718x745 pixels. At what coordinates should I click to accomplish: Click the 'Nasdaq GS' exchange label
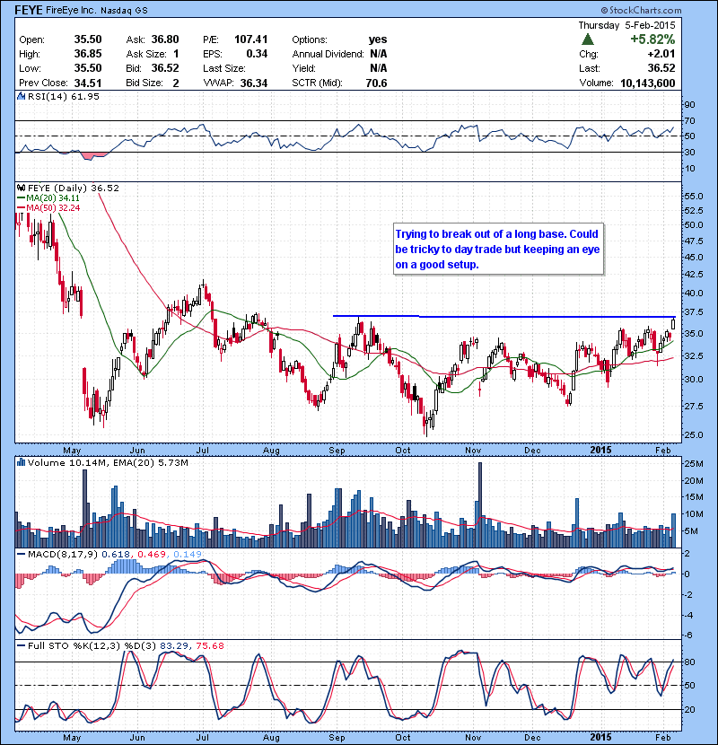[x=123, y=11]
